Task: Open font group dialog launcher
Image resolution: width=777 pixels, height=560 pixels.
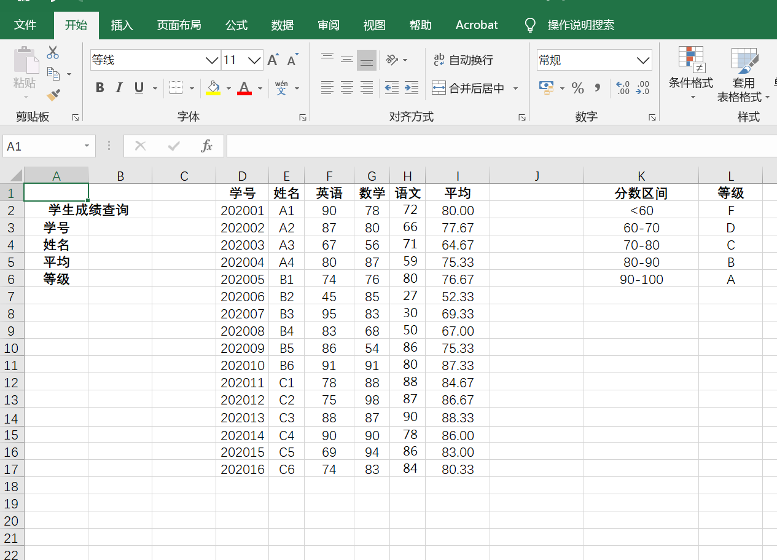Action: (x=303, y=117)
